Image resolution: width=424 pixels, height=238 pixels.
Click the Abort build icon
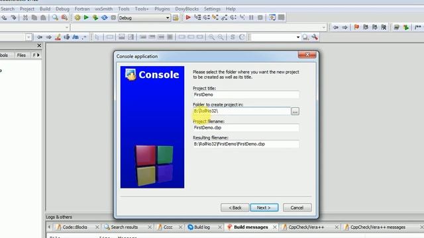click(x=113, y=18)
